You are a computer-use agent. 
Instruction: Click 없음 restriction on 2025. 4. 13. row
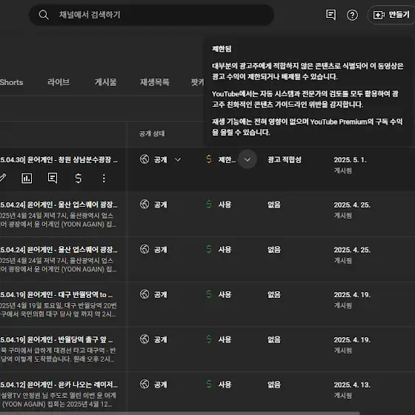pos(274,385)
